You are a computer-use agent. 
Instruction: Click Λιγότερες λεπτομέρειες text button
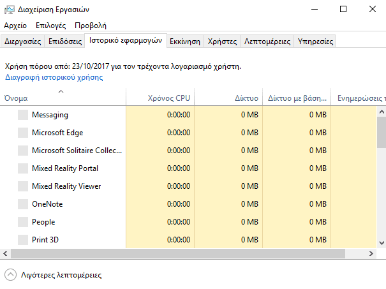click(x=61, y=275)
